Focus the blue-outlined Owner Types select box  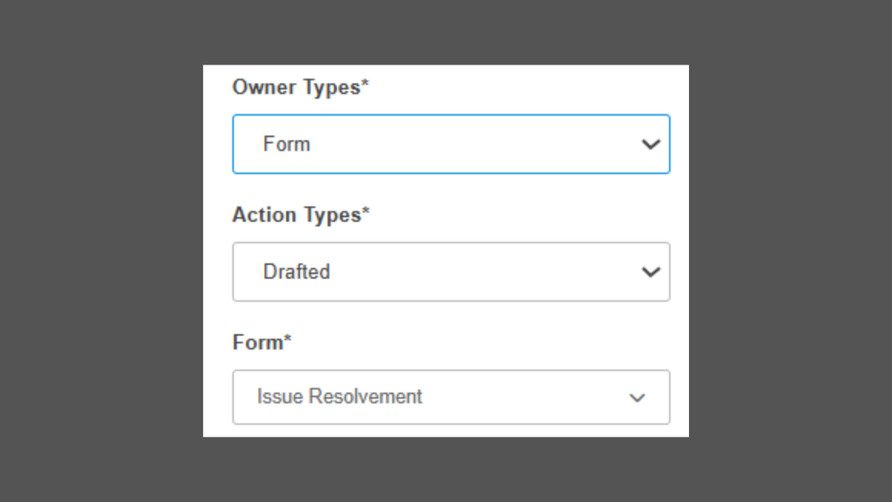pyautogui.click(x=488, y=144)
